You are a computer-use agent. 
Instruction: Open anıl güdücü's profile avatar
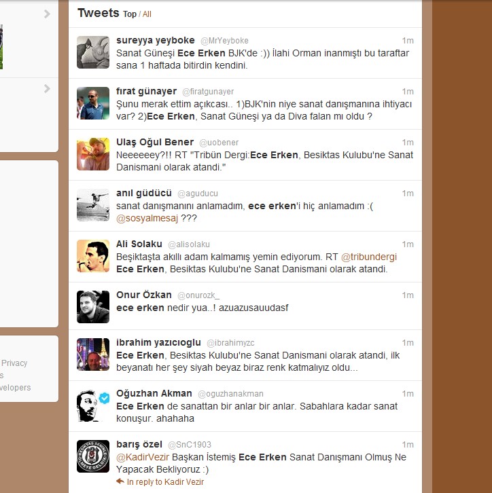click(93, 205)
